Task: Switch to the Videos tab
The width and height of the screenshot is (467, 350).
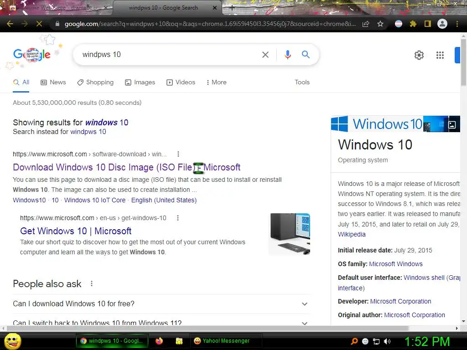Action: (x=181, y=82)
